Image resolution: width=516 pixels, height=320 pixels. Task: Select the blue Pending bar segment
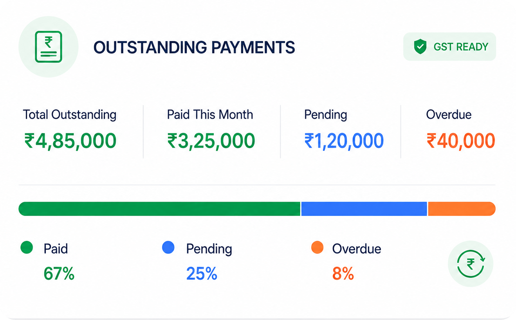click(364, 209)
